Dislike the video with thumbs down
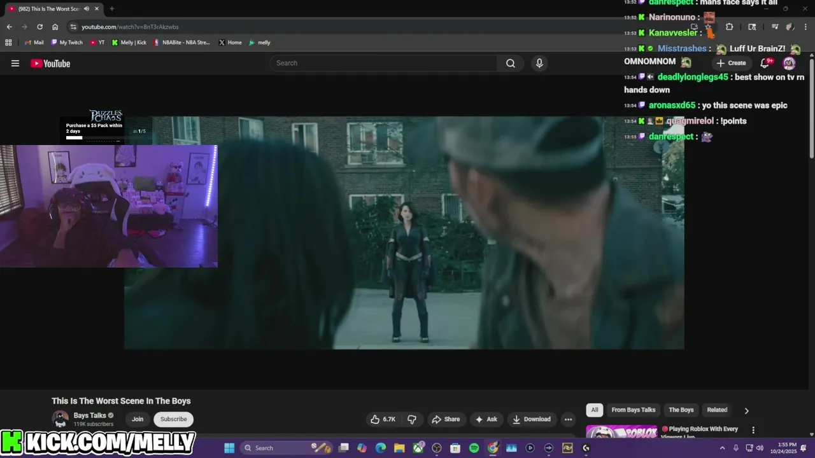 coord(412,419)
